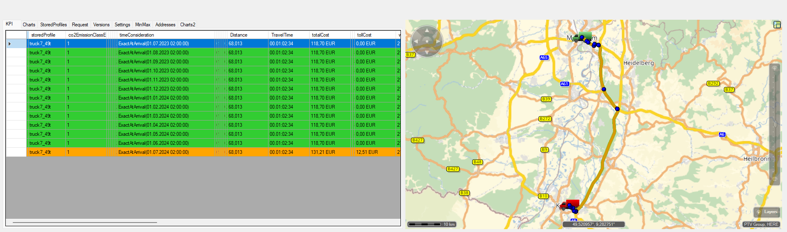The image size is (787, 232).
Task: Click the green start truck marker at Mannheim
Action: click(x=584, y=37)
